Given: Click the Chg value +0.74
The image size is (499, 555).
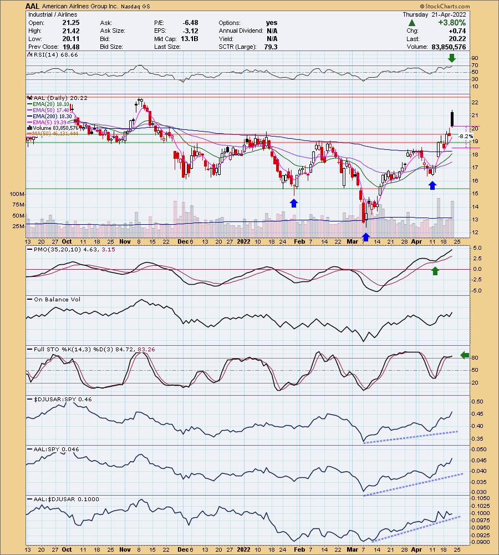Looking at the screenshot, I should (457, 31).
